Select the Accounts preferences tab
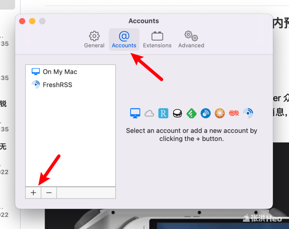This screenshot has width=289, height=229. coord(124,39)
